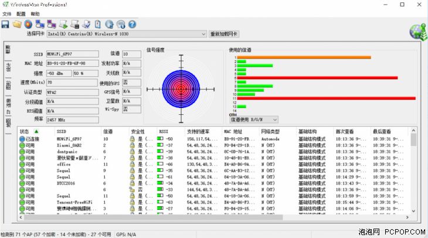Click the orange channel 1 usage bar
This screenshot has height=238, width=428.
coord(304,57)
